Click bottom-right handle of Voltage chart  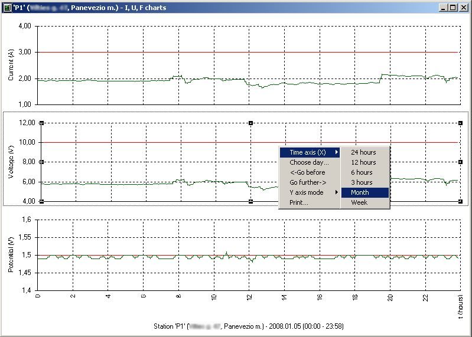point(460,201)
